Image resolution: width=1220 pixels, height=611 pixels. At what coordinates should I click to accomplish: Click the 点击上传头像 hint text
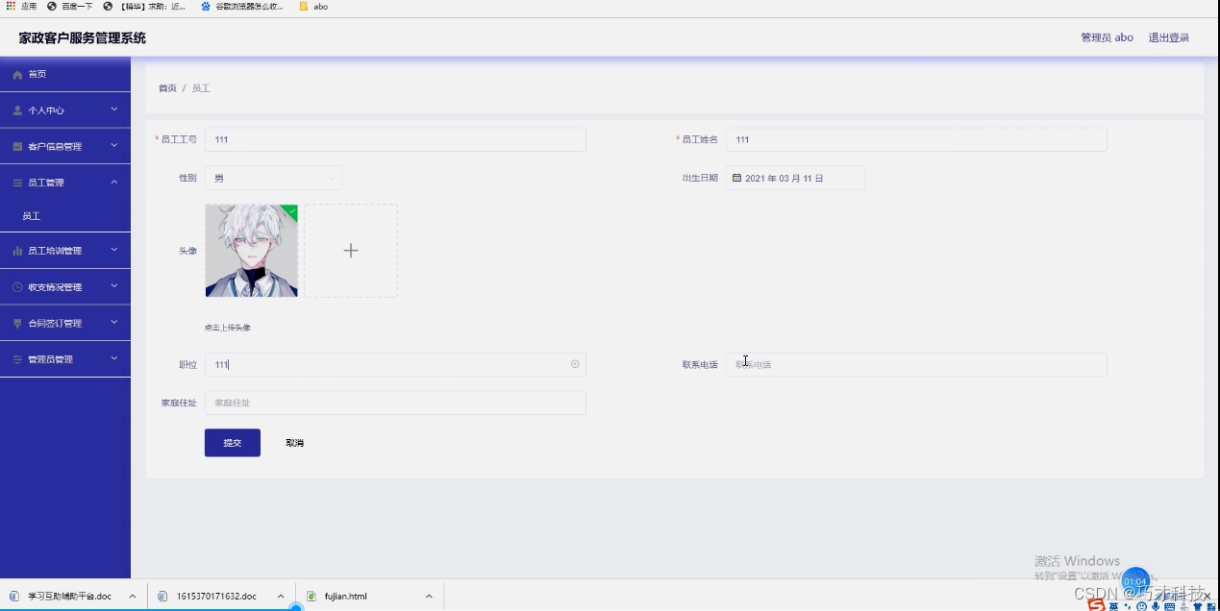tap(228, 328)
